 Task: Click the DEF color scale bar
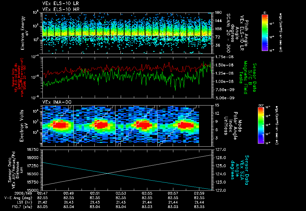click(261, 125)
